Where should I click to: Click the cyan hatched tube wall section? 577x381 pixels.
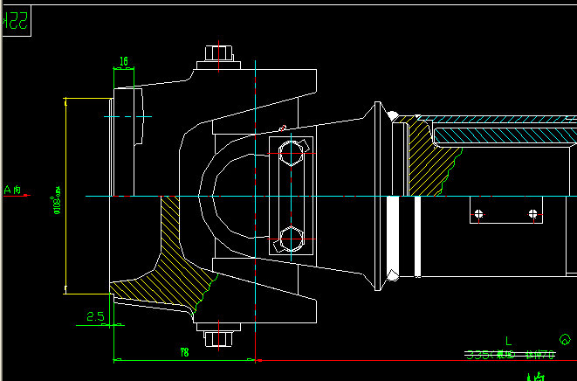tap(506, 136)
